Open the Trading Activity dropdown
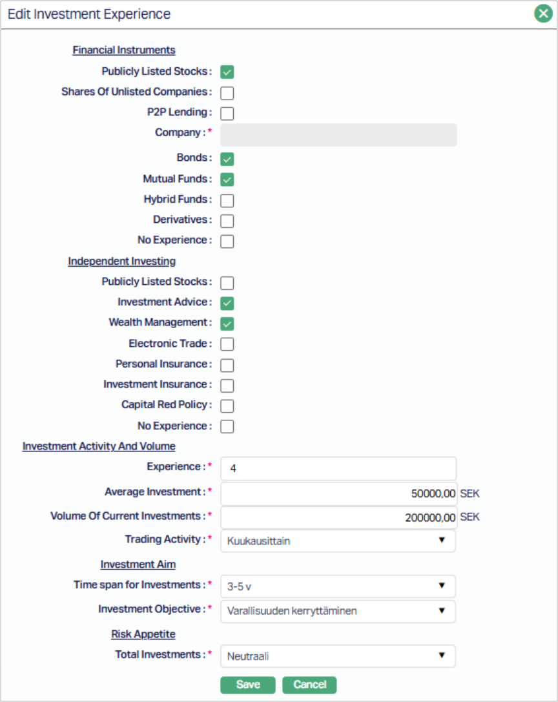Viewport: 558px width, 702px height. point(338,541)
